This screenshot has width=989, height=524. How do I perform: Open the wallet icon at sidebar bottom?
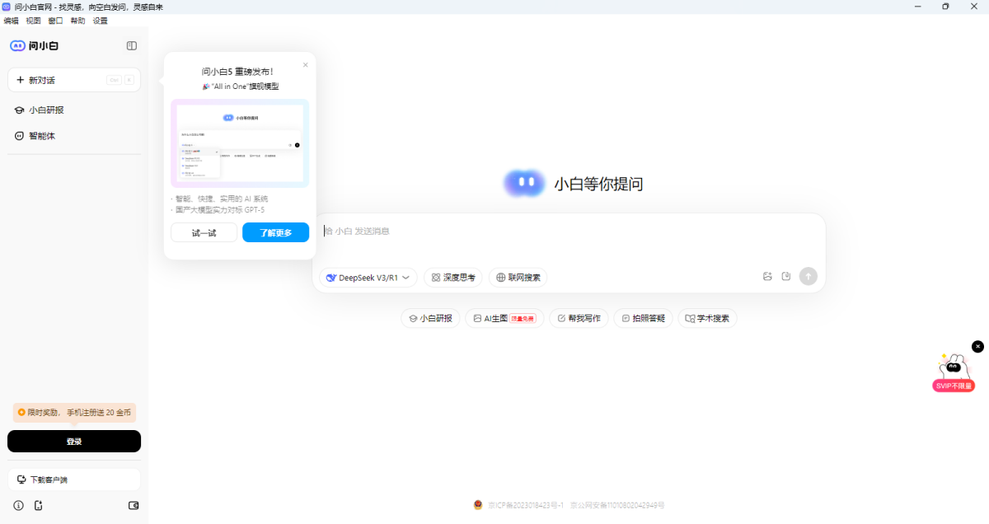133,505
